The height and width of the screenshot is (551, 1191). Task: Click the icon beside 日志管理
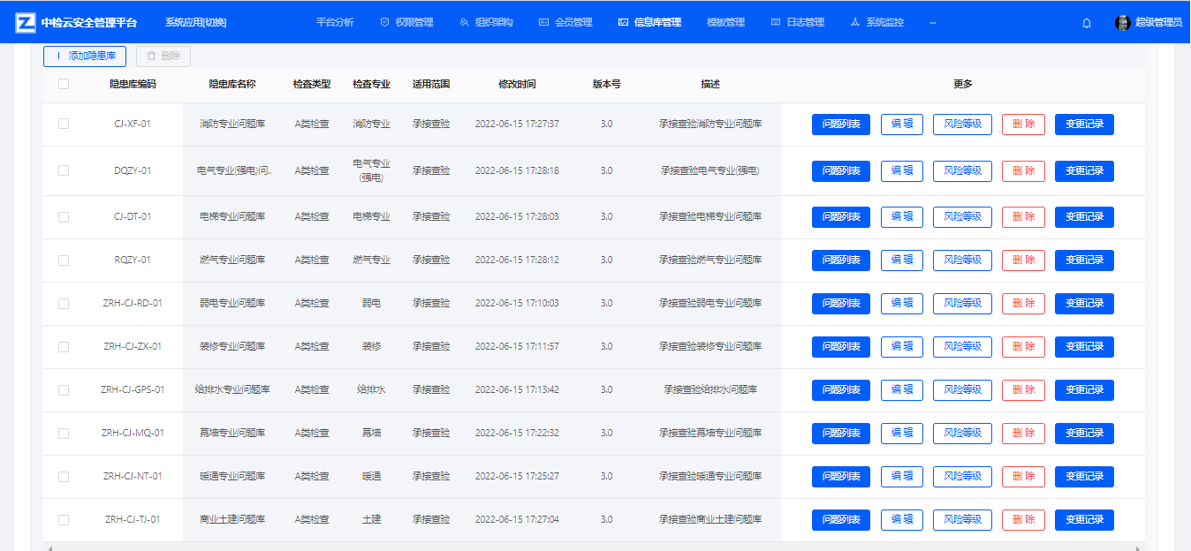point(776,23)
